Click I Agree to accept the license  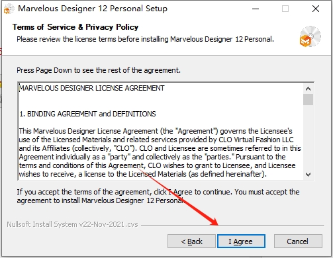pos(241,241)
